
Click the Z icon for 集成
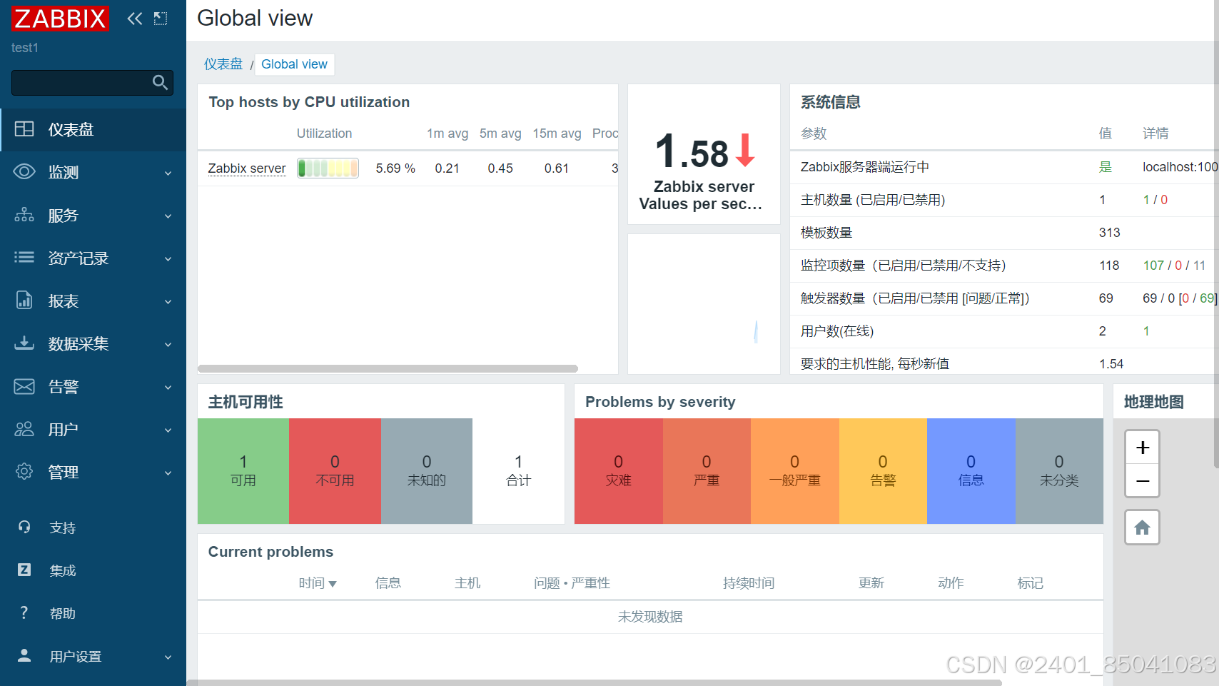(x=24, y=570)
